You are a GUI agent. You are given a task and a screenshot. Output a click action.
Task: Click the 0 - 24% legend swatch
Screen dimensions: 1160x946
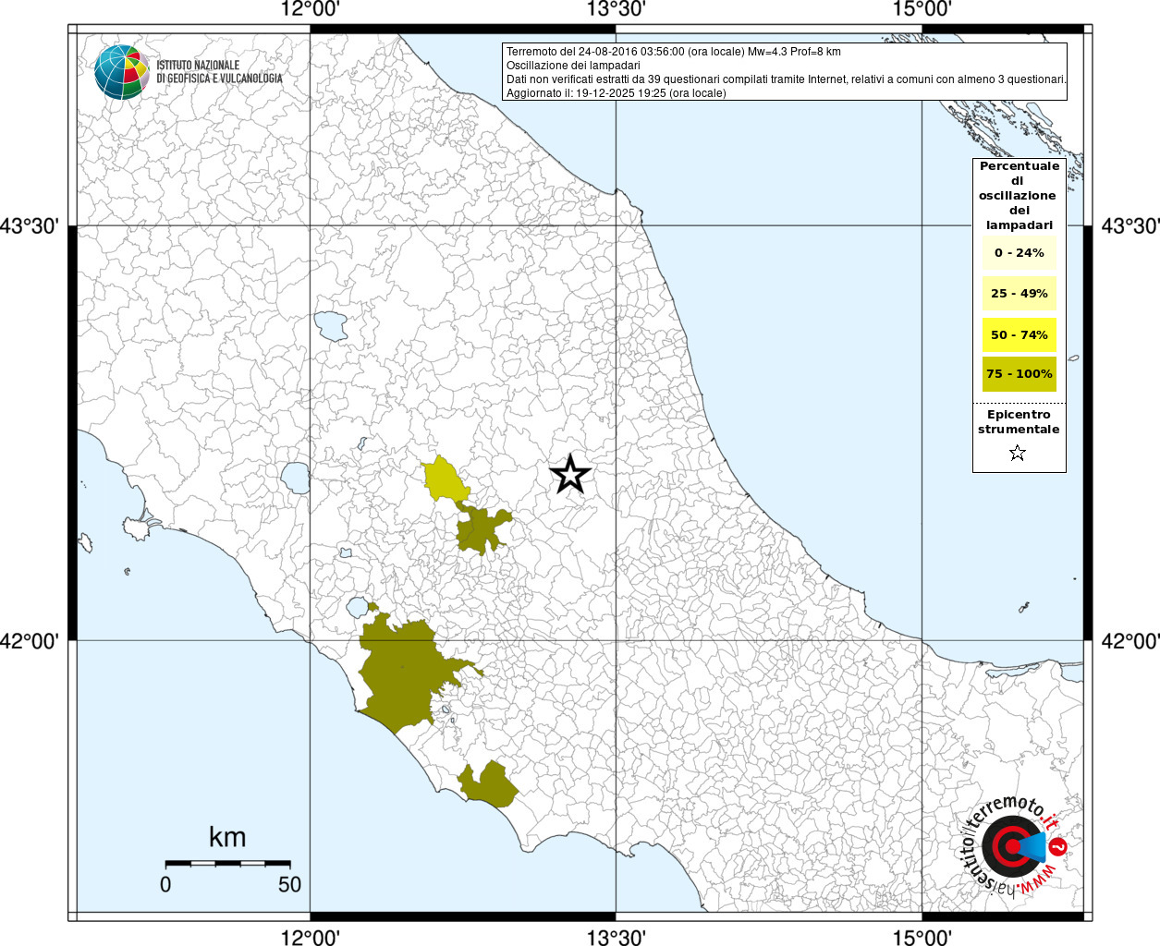1019,253
